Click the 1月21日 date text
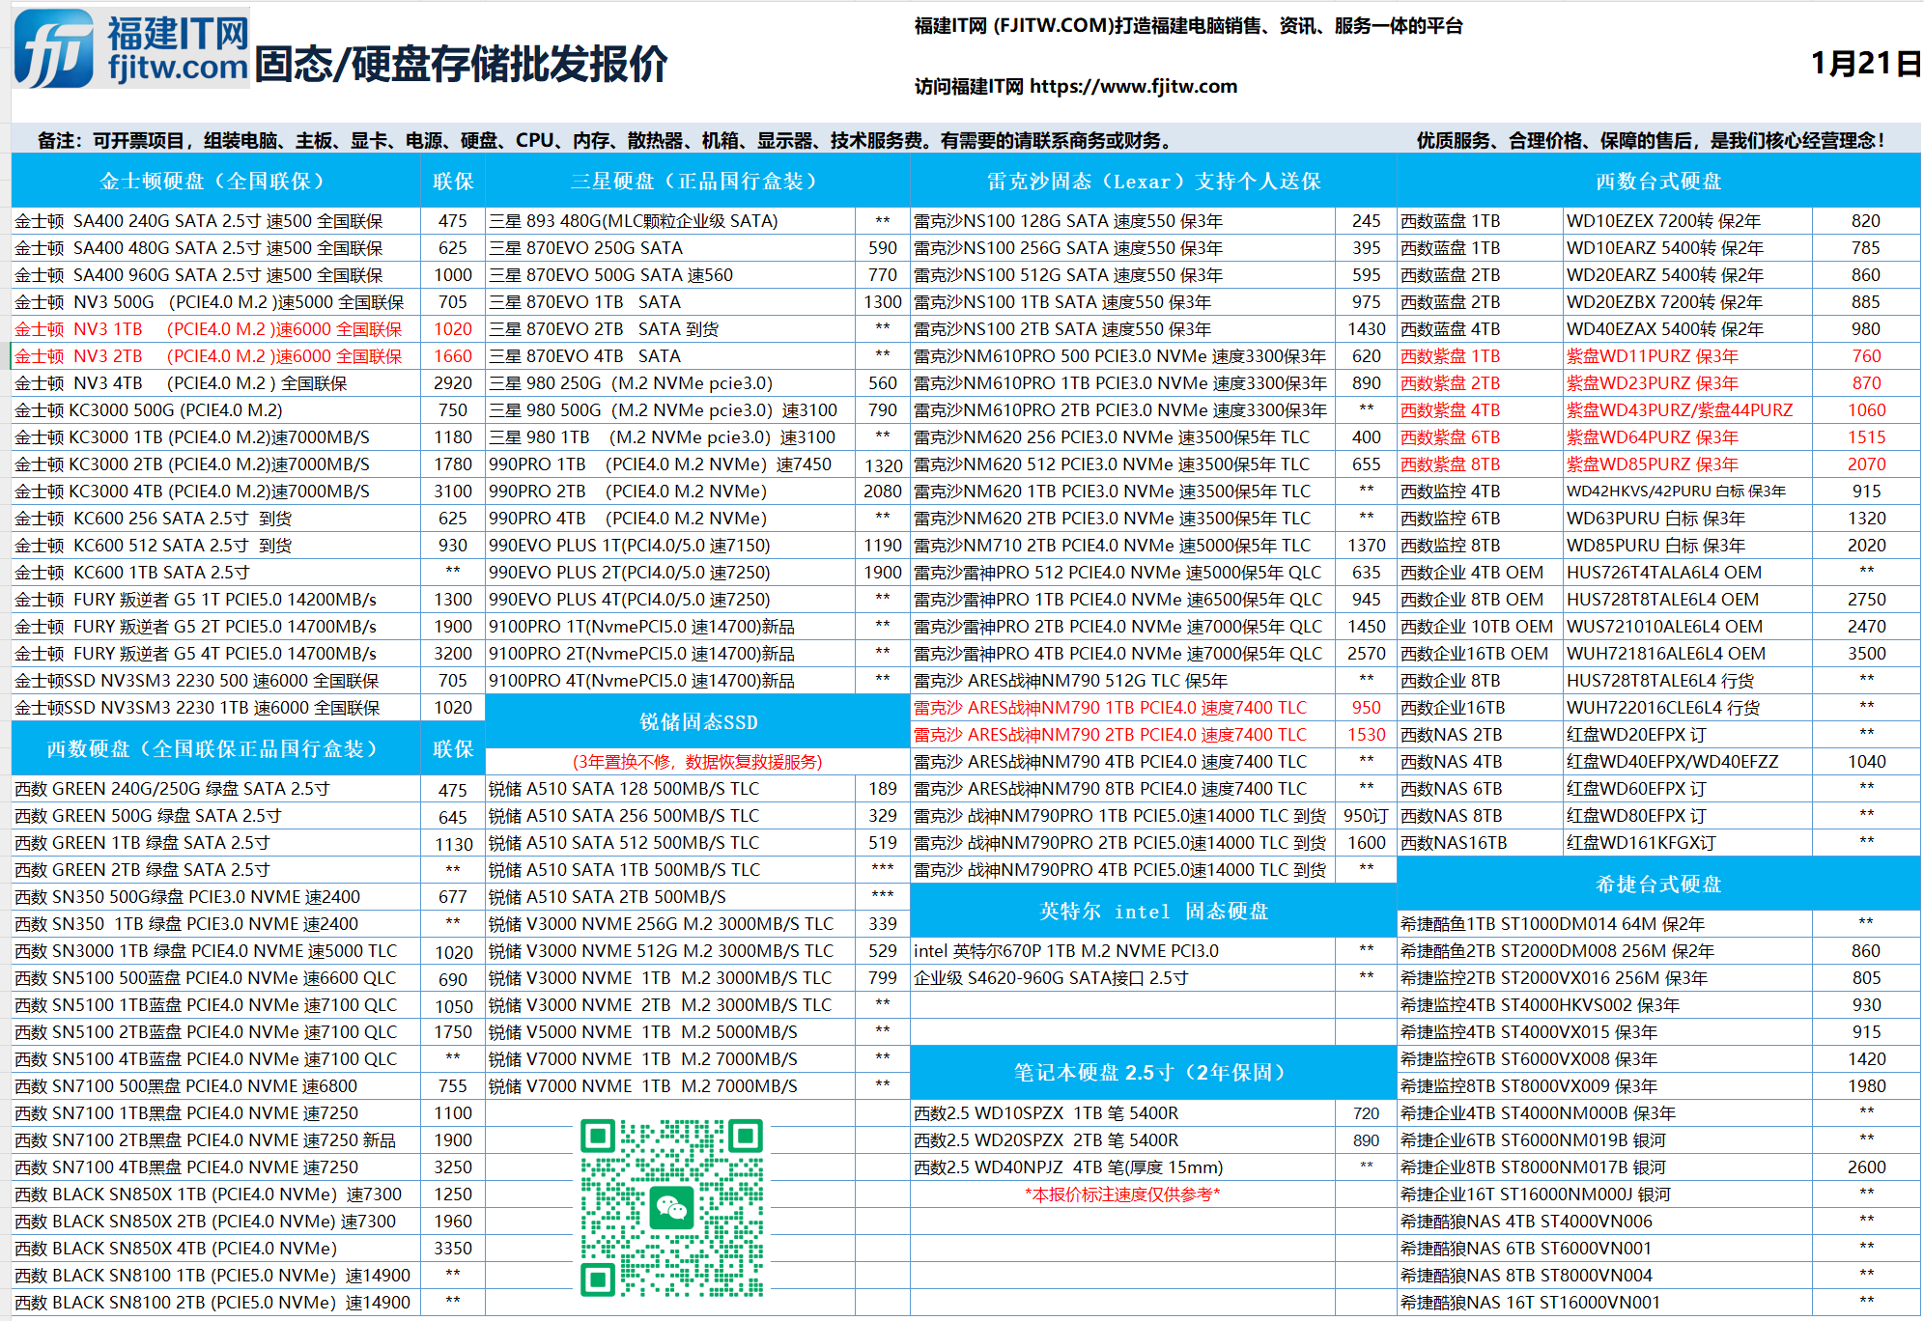1924x1321 pixels. pyautogui.click(x=1864, y=64)
